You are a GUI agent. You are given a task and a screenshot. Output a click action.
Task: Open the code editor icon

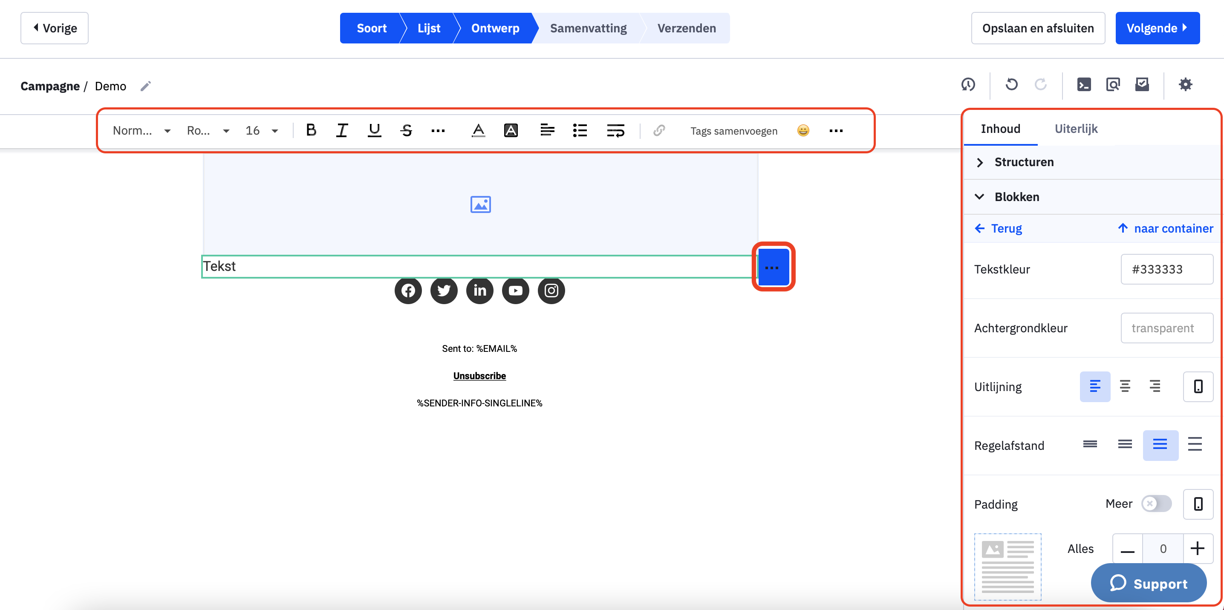tap(1084, 85)
